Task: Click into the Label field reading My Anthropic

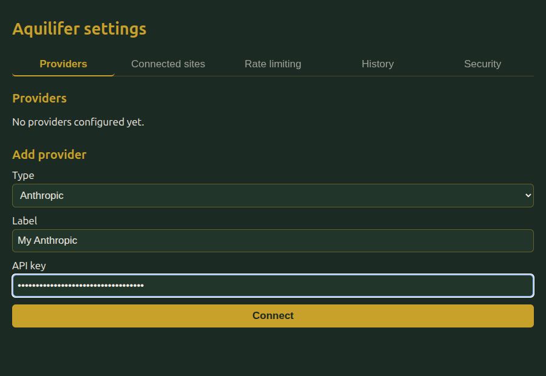Action: coord(273,241)
